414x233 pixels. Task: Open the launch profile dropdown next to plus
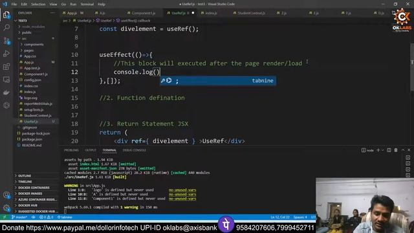point(382,150)
